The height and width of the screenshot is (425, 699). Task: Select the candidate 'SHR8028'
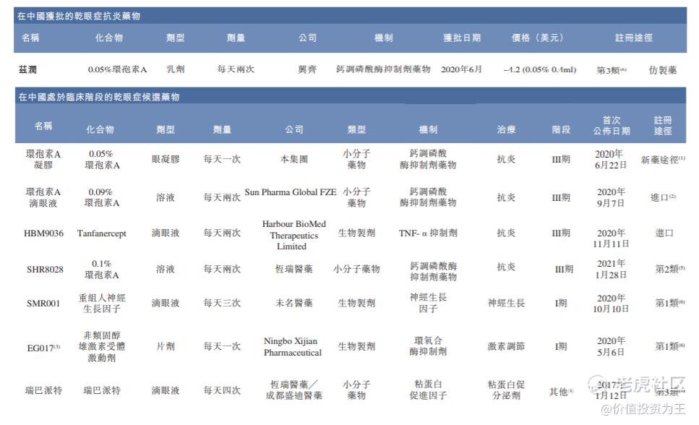pyautogui.click(x=45, y=270)
